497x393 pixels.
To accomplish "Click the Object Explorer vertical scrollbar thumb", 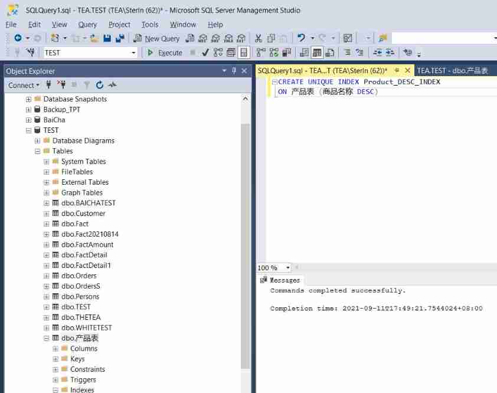I will tap(245, 245).
